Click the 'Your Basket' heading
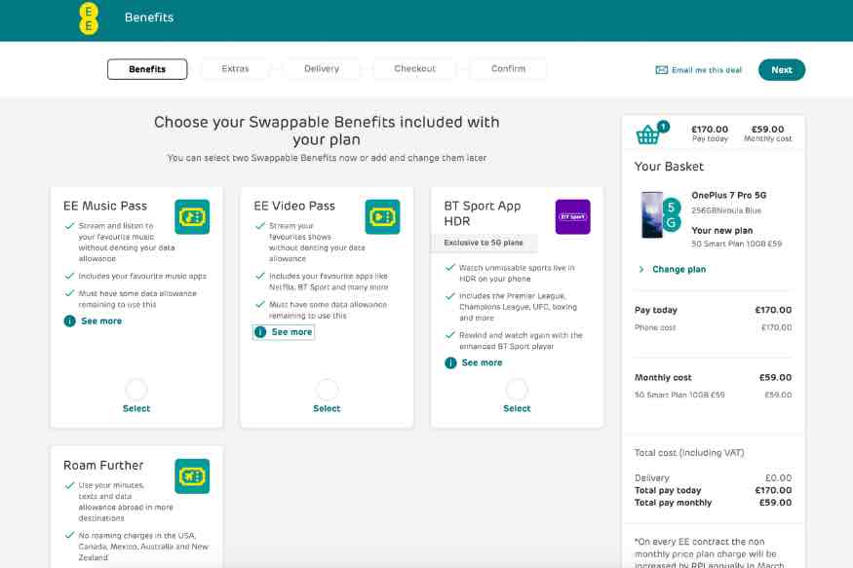Viewport: 853px width, 568px height. pos(669,167)
